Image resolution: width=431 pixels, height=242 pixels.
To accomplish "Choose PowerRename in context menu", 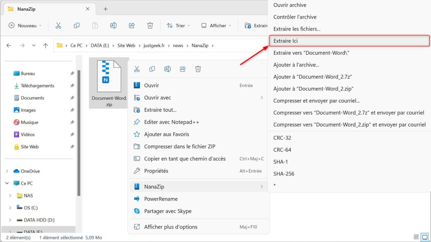I will pos(199,199).
